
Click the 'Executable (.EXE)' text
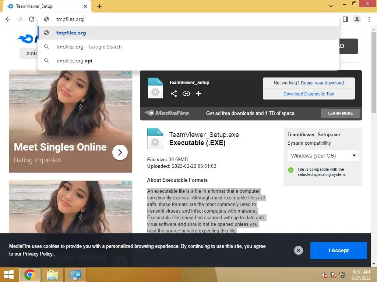tap(197, 143)
